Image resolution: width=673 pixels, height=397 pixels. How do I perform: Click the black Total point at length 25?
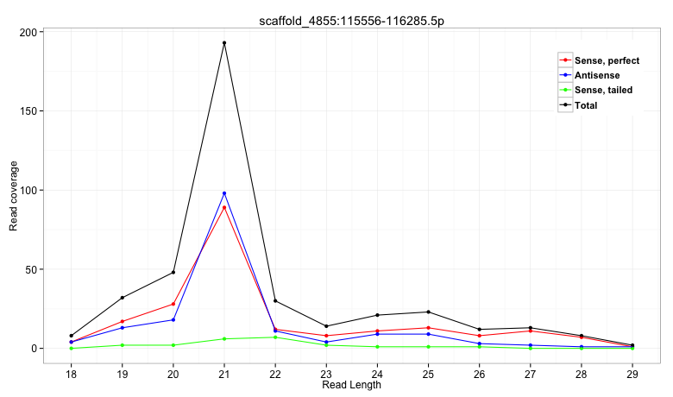click(428, 312)
